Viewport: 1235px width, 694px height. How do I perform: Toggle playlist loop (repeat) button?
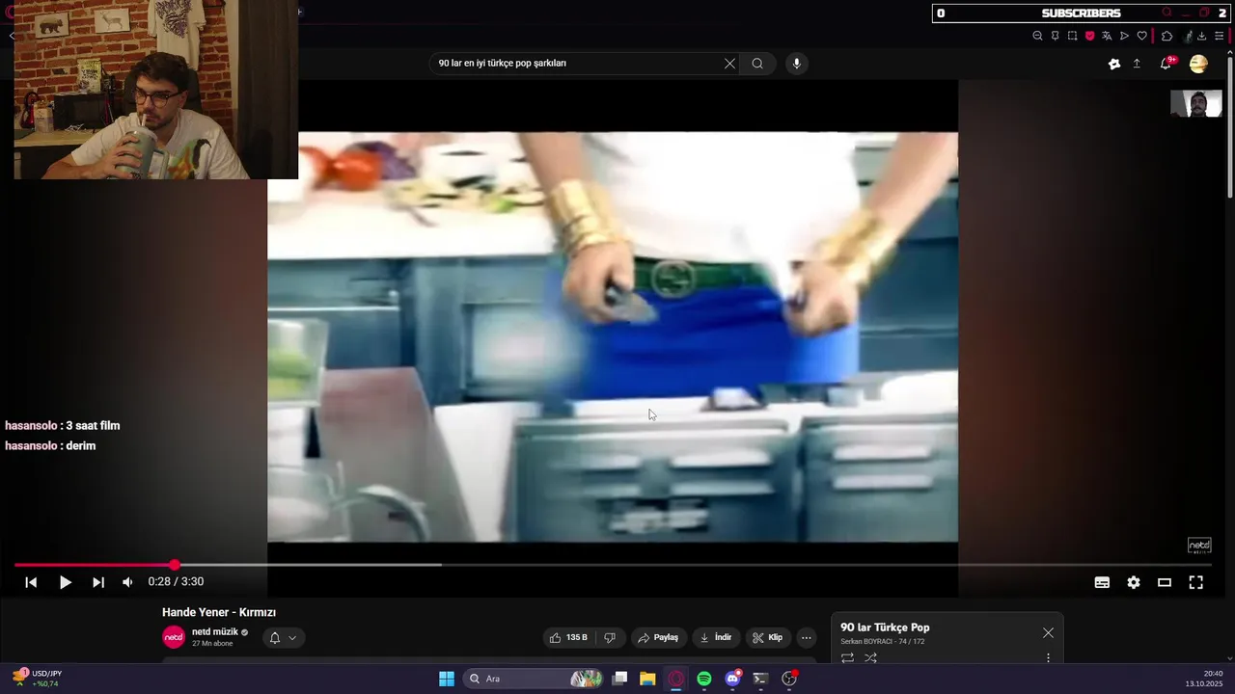(x=847, y=658)
